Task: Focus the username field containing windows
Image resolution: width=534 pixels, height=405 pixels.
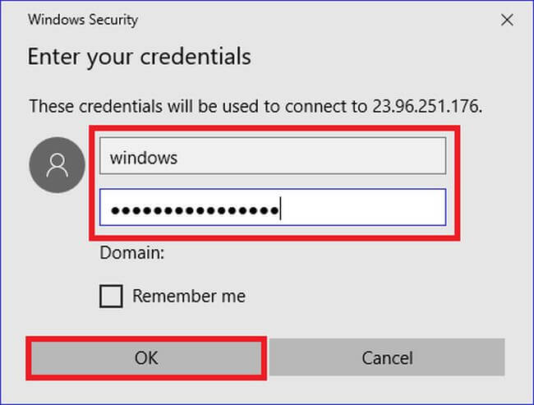Action: (272, 156)
